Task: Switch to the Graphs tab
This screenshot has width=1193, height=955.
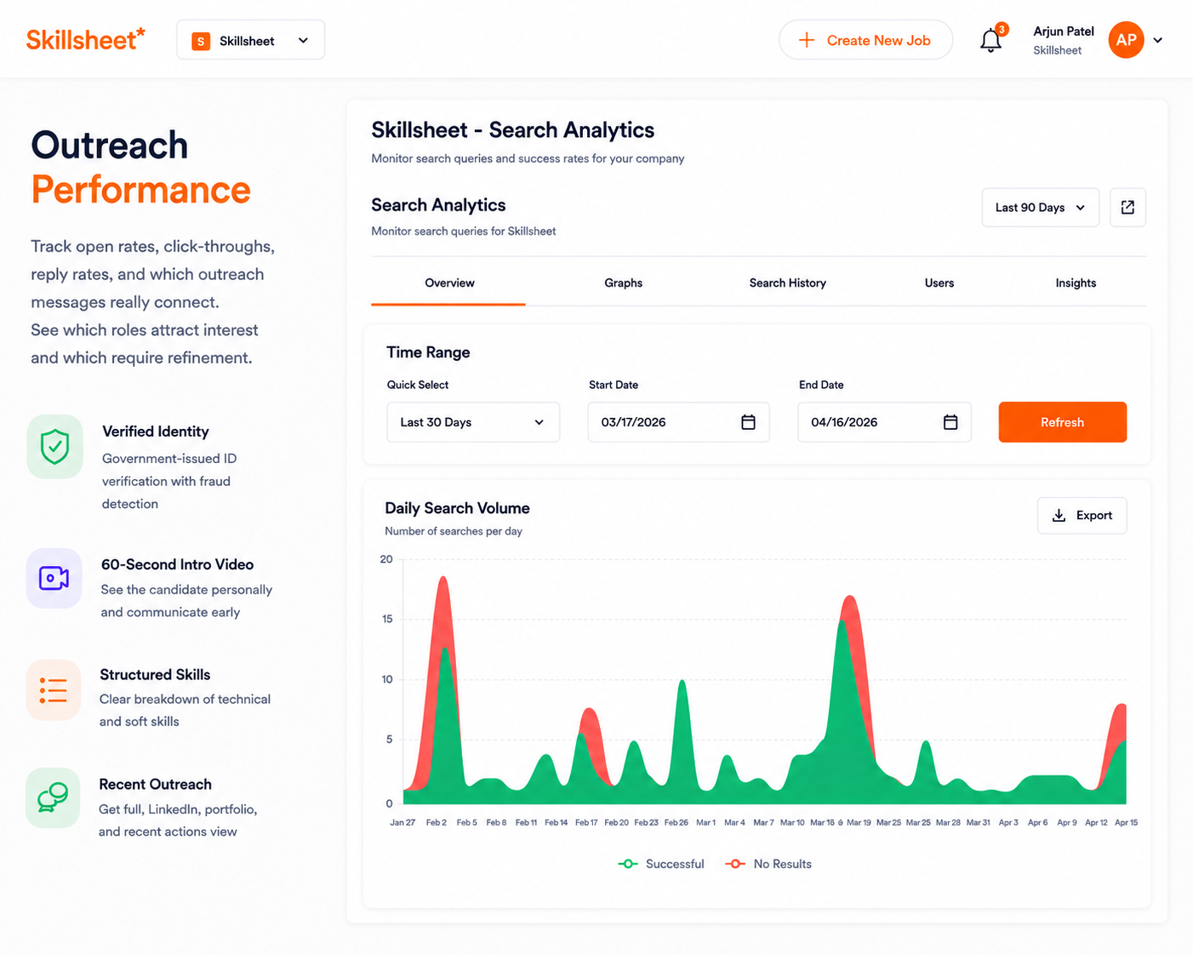Action: [624, 283]
